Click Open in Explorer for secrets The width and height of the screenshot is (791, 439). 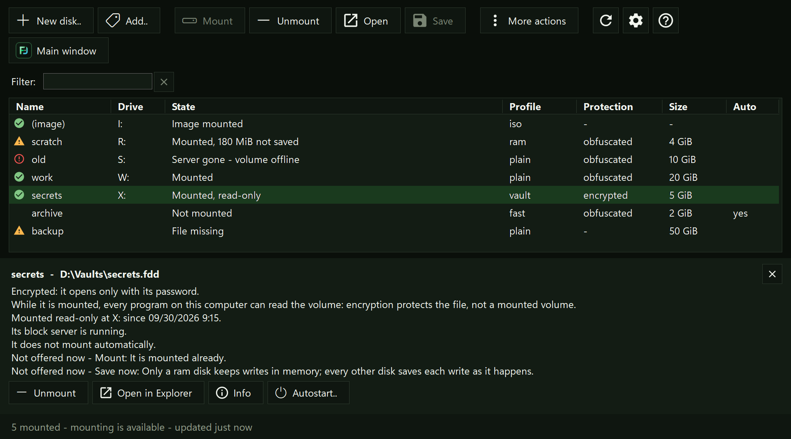pos(148,393)
